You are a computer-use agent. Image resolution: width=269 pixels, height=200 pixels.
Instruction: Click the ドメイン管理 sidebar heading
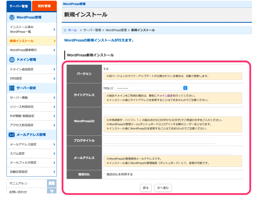point(26,60)
